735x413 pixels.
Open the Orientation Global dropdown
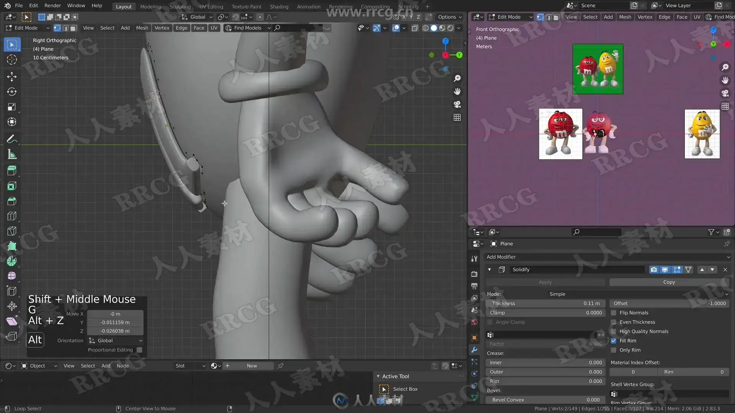pyautogui.click(x=115, y=340)
